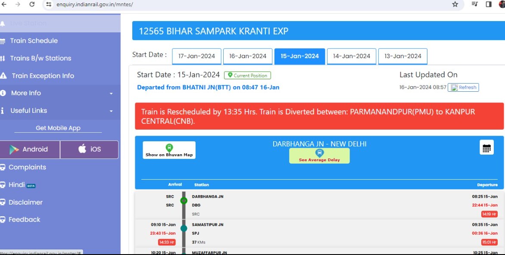Open Train Schedule from sidebar
The height and width of the screenshot is (255, 505).
click(34, 41)
